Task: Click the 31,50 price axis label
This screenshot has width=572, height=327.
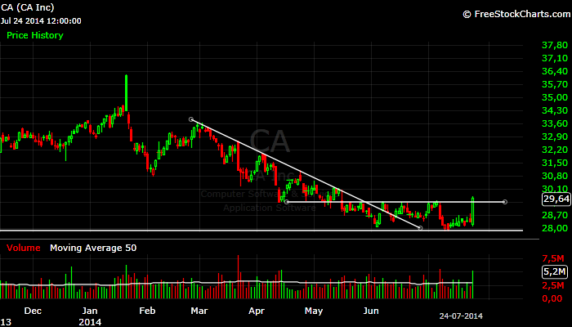Action: point(555,163)
